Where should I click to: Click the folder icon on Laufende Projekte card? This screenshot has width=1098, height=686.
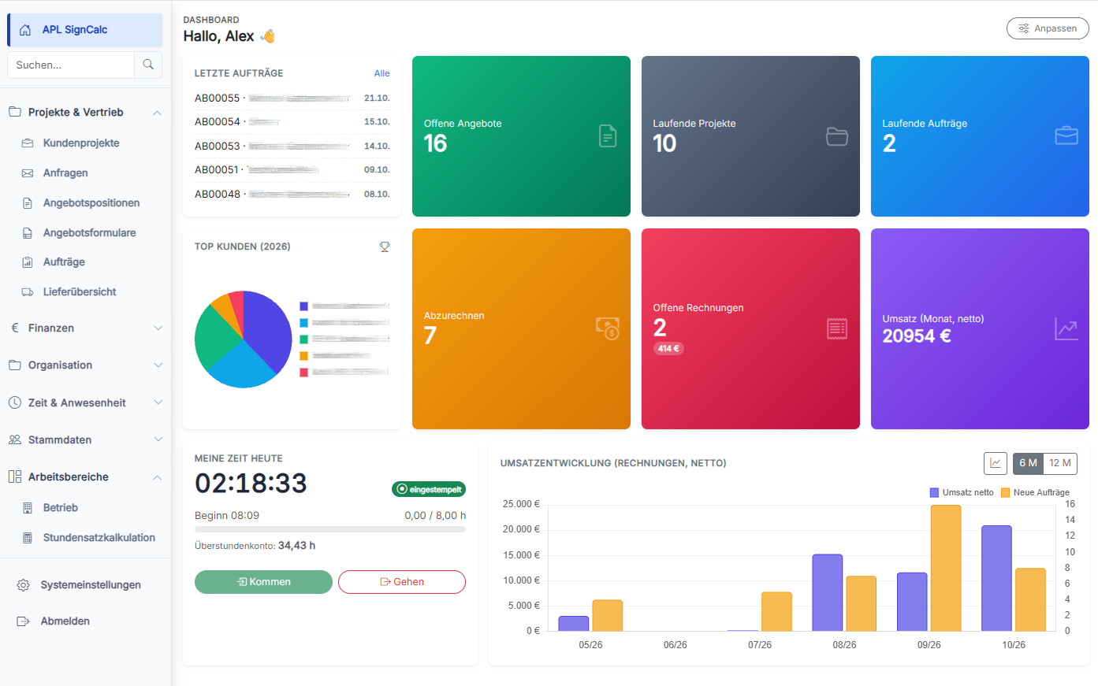pyautogui.click(x=837, y=136)
